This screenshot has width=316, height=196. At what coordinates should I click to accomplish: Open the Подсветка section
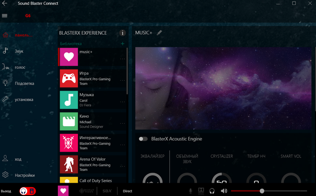pyautogui.click(x=24, y=84)
